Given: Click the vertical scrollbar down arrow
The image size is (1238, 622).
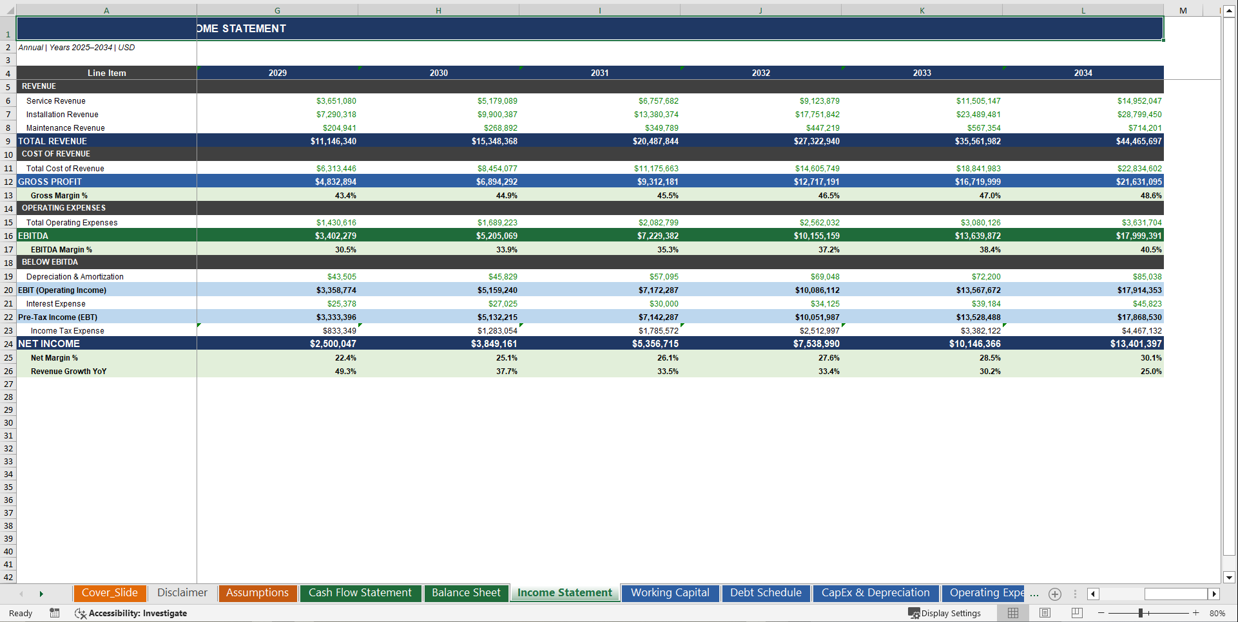Looking at the screenshot, I should [1230, 578].
